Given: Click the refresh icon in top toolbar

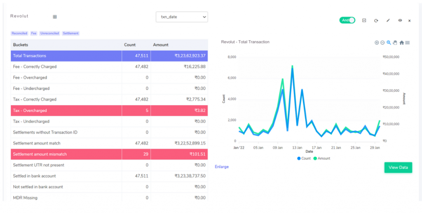Looking at the screenshot, I should 376,21.
